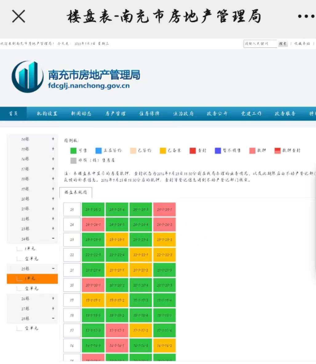Select 1单元 under 24栋
The image size is (316, 364).
[30, 249]
